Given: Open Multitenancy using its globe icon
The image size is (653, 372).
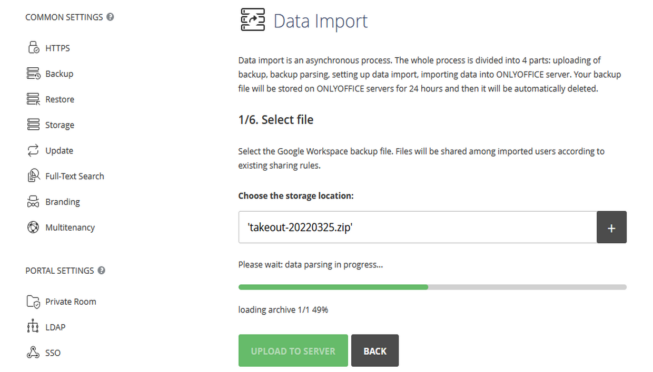Looking at the screenshot, I should pyautogui.click(x=33, y=227).
